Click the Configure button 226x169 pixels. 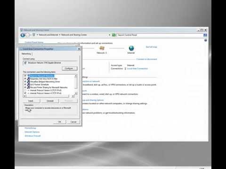[70, 69]
